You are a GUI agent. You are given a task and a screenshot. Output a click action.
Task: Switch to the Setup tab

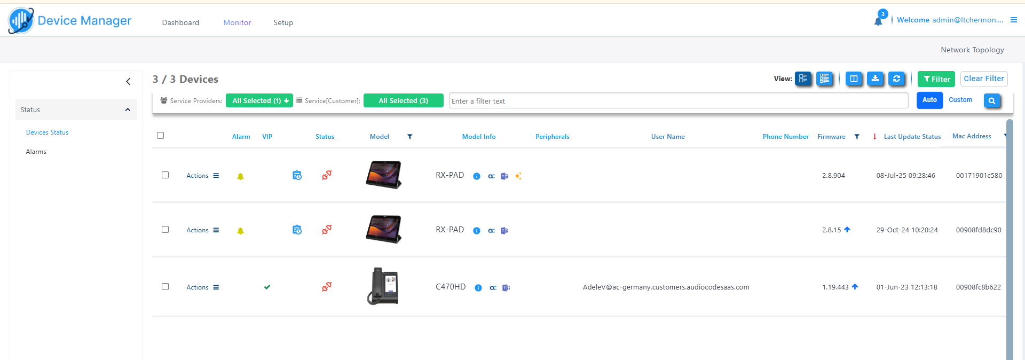point(283,22)
